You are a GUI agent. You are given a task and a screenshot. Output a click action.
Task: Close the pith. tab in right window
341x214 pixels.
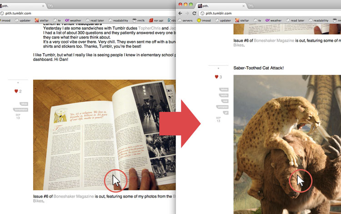click(x=244, y=6)
